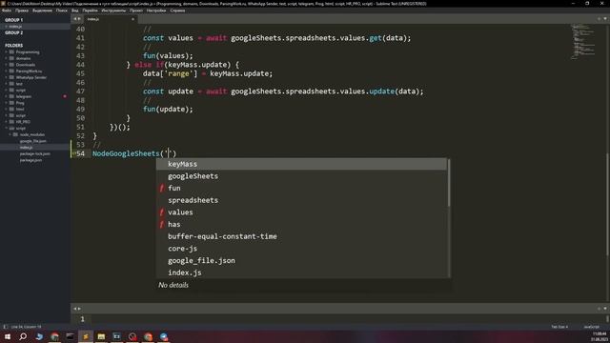The width and height of the screenshot is (610, 343).
Task: Click the editor vertical scrollbar
Action: point(607,204)
